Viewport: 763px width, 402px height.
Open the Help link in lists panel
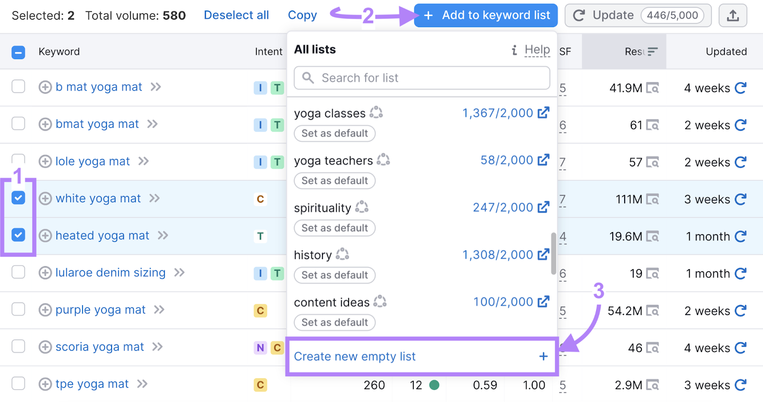(537, 50)
